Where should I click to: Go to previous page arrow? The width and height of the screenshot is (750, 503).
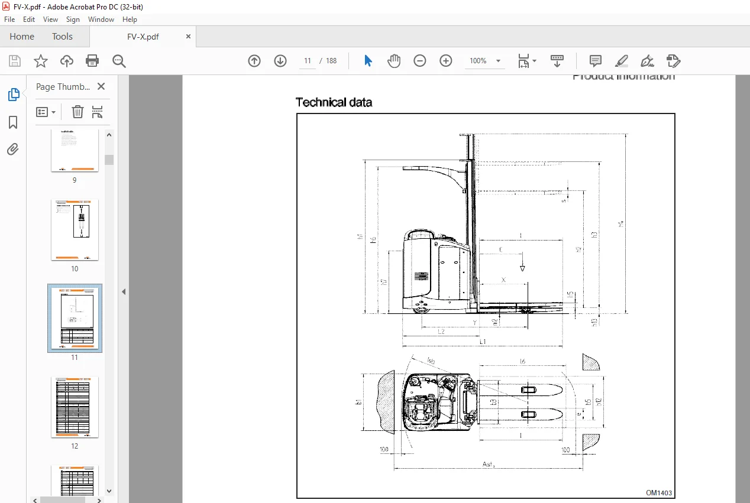pos(254,61)
